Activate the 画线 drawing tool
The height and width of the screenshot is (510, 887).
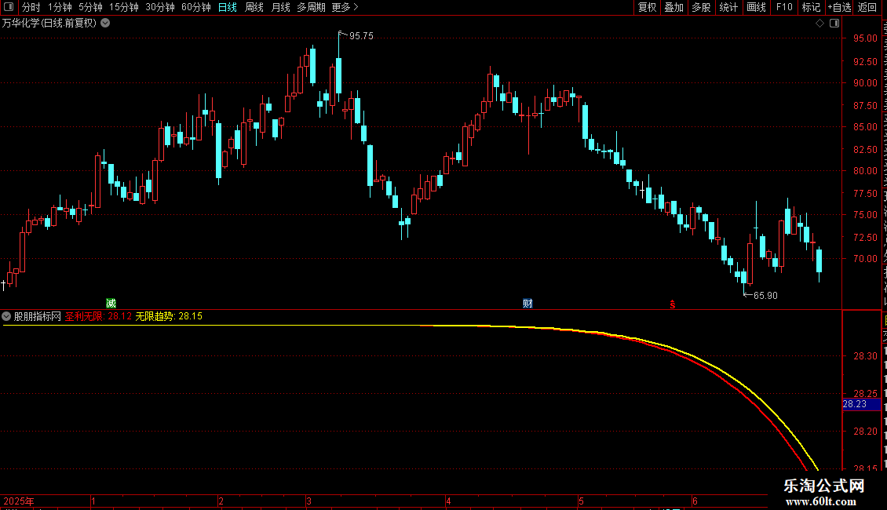[x=757, y=7]
